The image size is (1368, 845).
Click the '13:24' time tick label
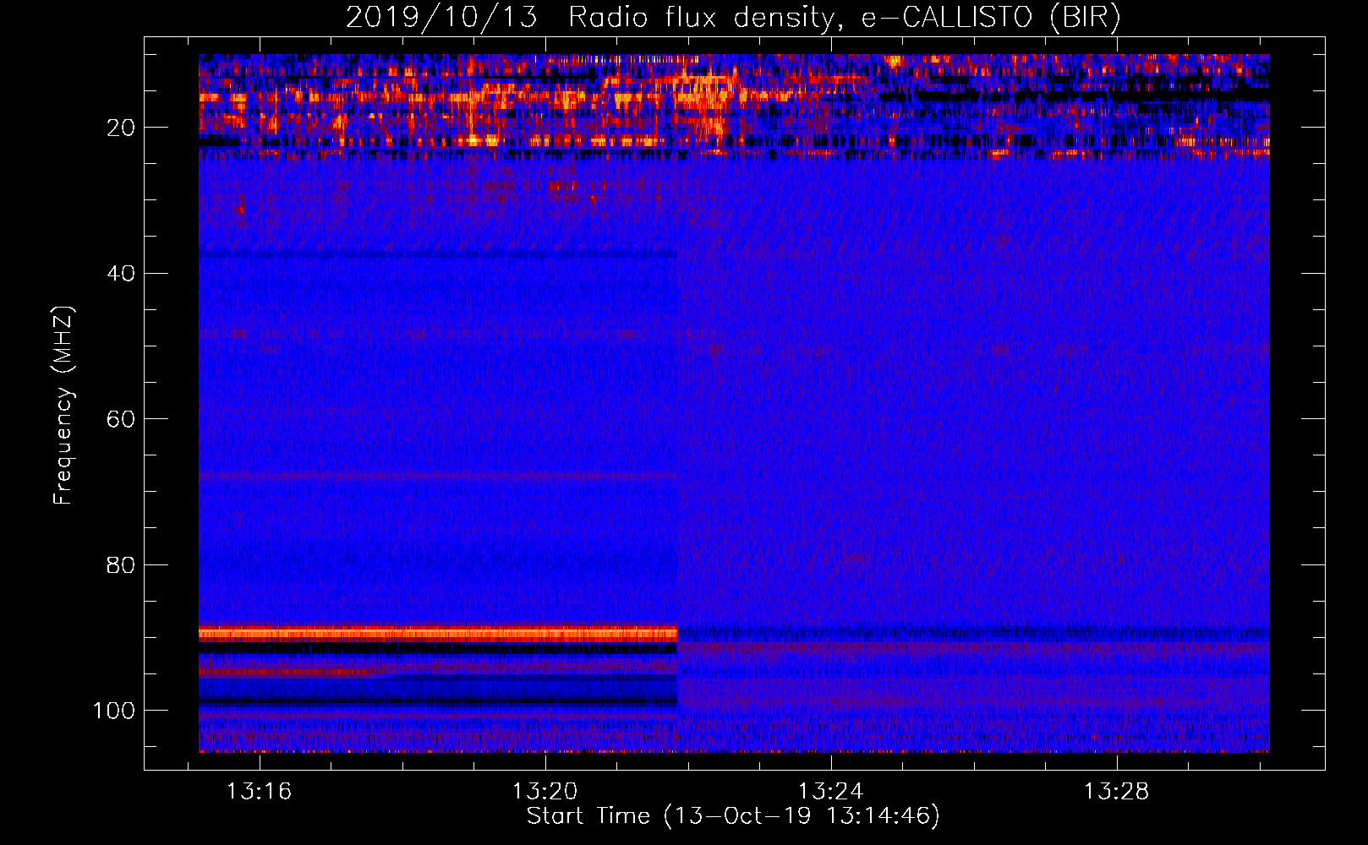point(831,791)
